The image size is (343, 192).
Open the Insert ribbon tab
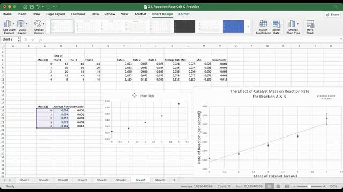[22, 14]
